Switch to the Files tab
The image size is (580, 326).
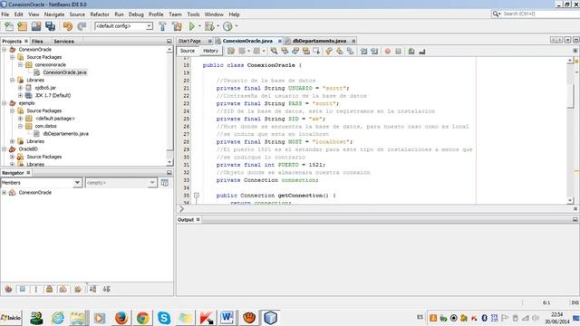(37, 41)
